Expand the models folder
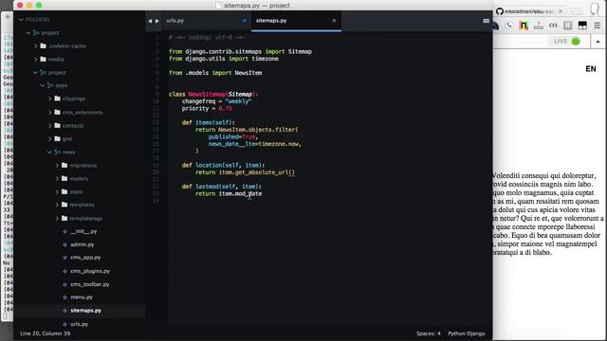 point(57,179)
